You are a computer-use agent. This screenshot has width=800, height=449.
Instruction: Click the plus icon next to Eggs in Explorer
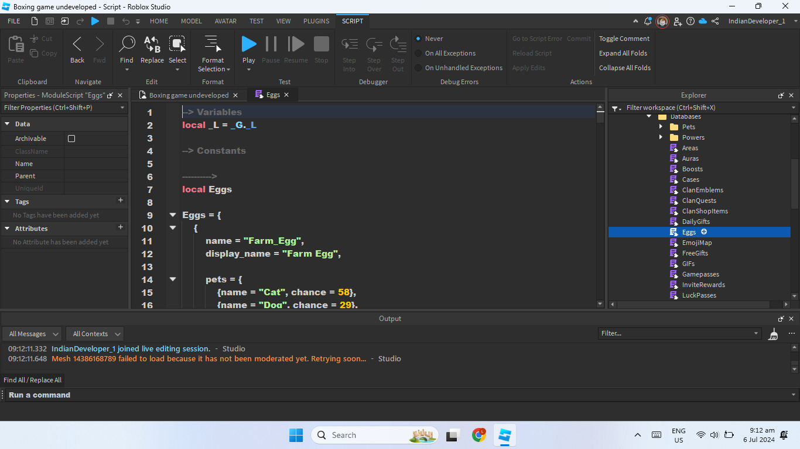pos(704,232)
